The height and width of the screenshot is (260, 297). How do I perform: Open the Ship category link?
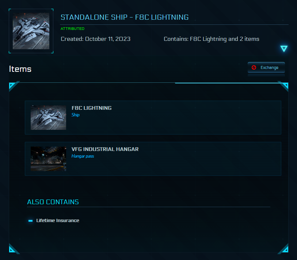pyautogui.click(x=75, y=115)
